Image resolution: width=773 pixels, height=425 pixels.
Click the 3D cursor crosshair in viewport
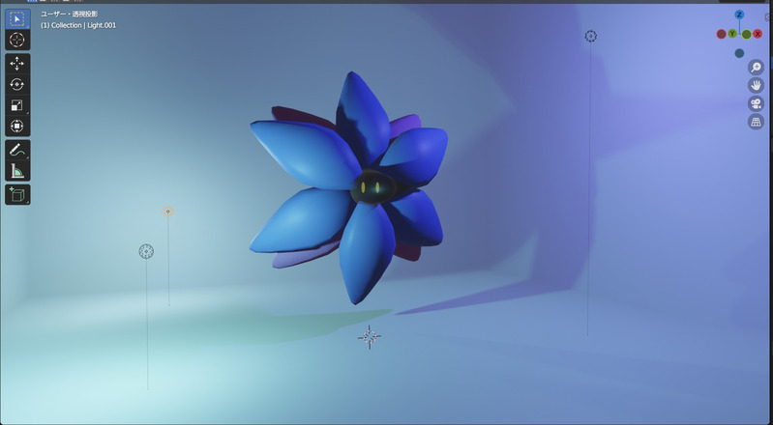[370, 337]
